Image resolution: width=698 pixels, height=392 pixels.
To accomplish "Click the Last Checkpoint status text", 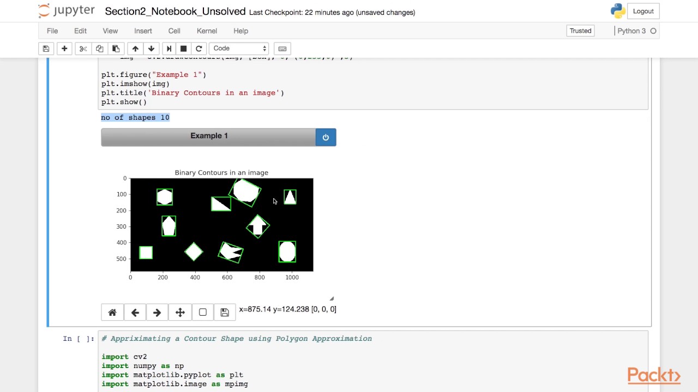I will [332, 13].
